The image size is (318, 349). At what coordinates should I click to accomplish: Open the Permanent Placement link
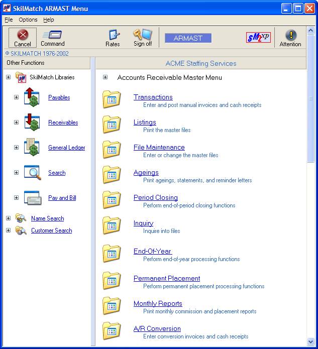[x=167, y=278]
